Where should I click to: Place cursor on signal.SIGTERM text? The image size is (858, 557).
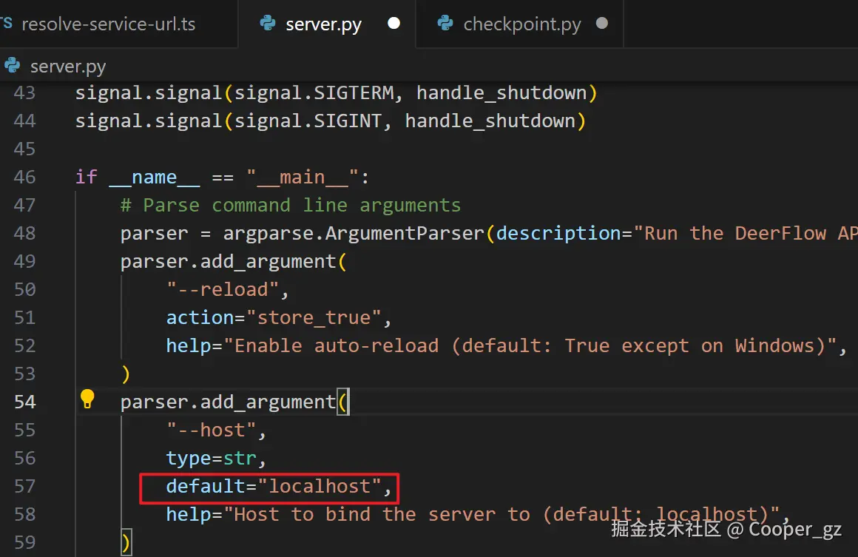coord(314,93)
